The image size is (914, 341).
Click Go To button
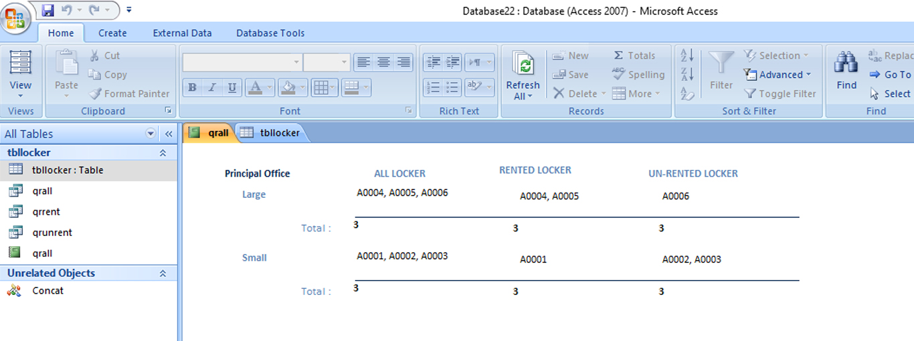[890, 75]
